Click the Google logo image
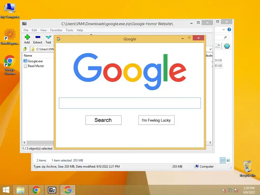This screenshot has width=260, height=195. pos(130,71)
